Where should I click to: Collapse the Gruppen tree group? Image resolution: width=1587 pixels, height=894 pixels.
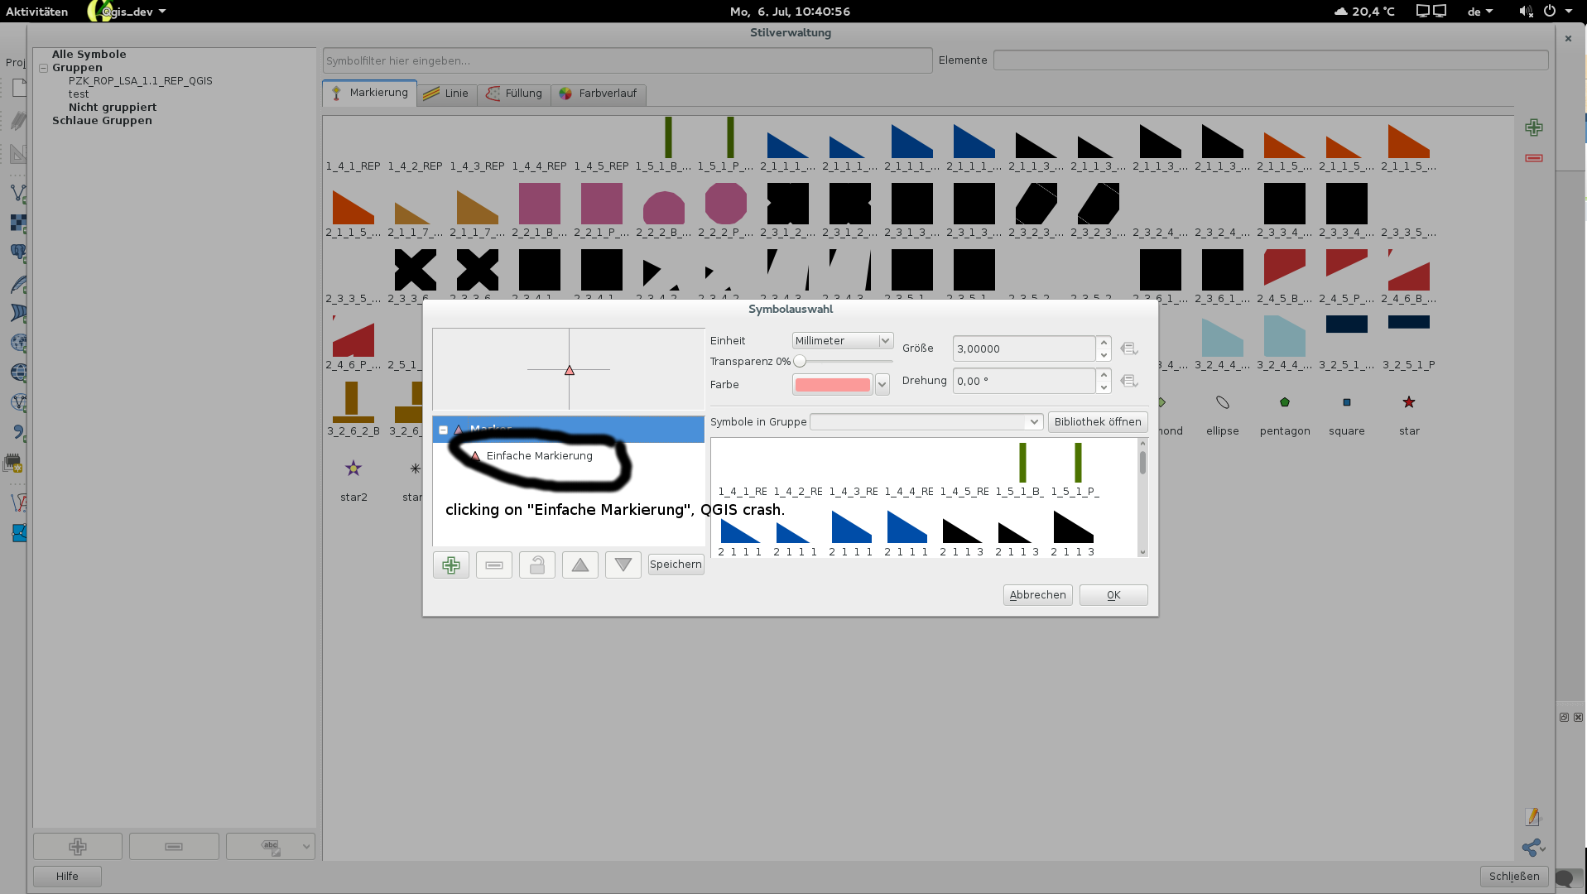(43, 69)
